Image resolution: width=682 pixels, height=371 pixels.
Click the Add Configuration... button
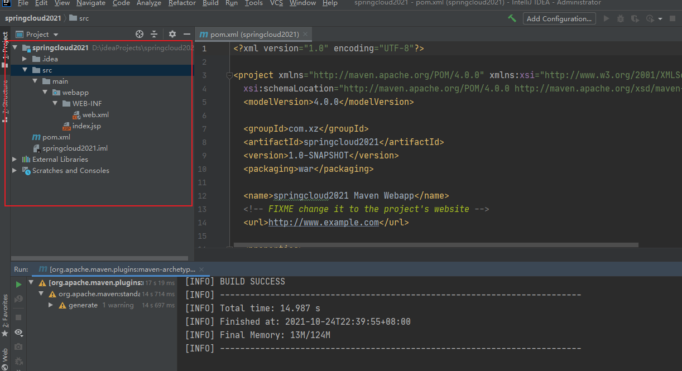(559, 18)
